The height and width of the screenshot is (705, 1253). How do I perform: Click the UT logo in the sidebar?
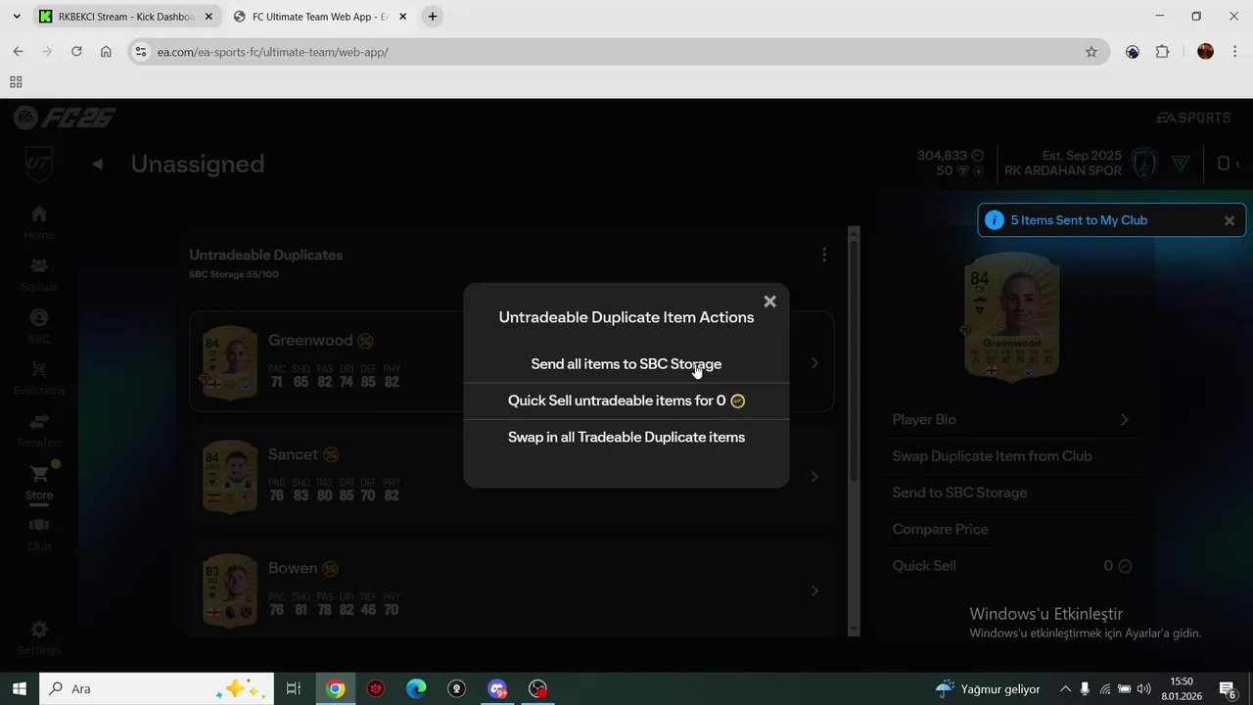pyautogui.click(x=39, y=164)
